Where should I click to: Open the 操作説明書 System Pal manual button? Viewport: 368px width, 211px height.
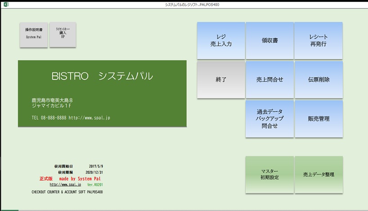33,35
